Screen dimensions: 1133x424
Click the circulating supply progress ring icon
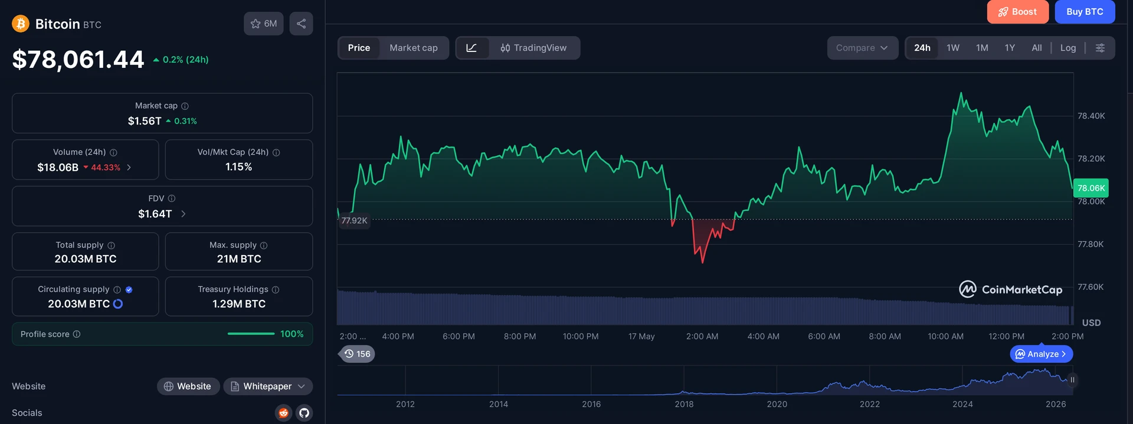118,304
